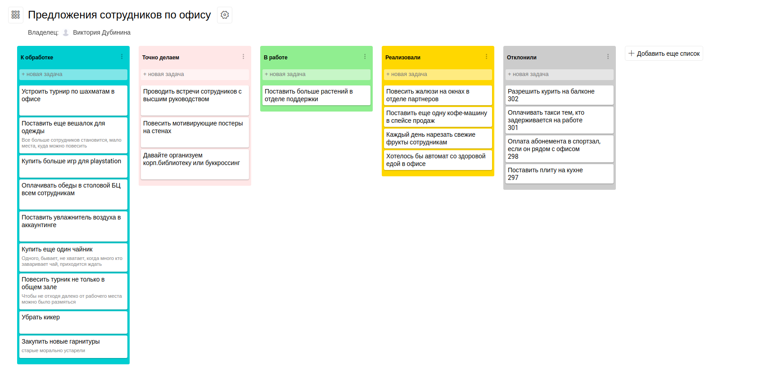Open the apps grid menu icon
This screenshot has width=768, height=376.
tap(16, 15)
